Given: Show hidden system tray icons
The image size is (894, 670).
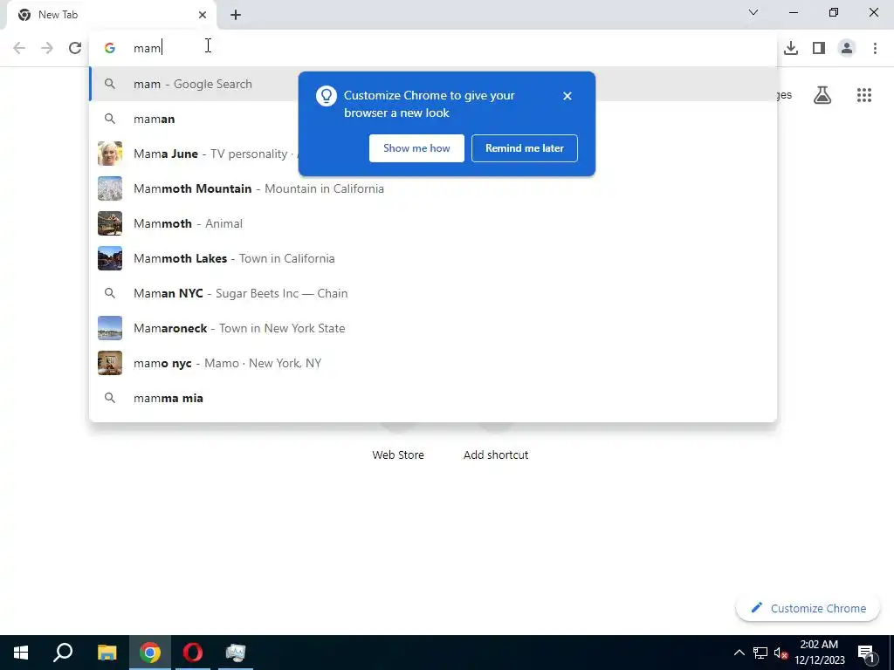Looking at the screenshot, I should pyautogui.click(x=739, y=653).
